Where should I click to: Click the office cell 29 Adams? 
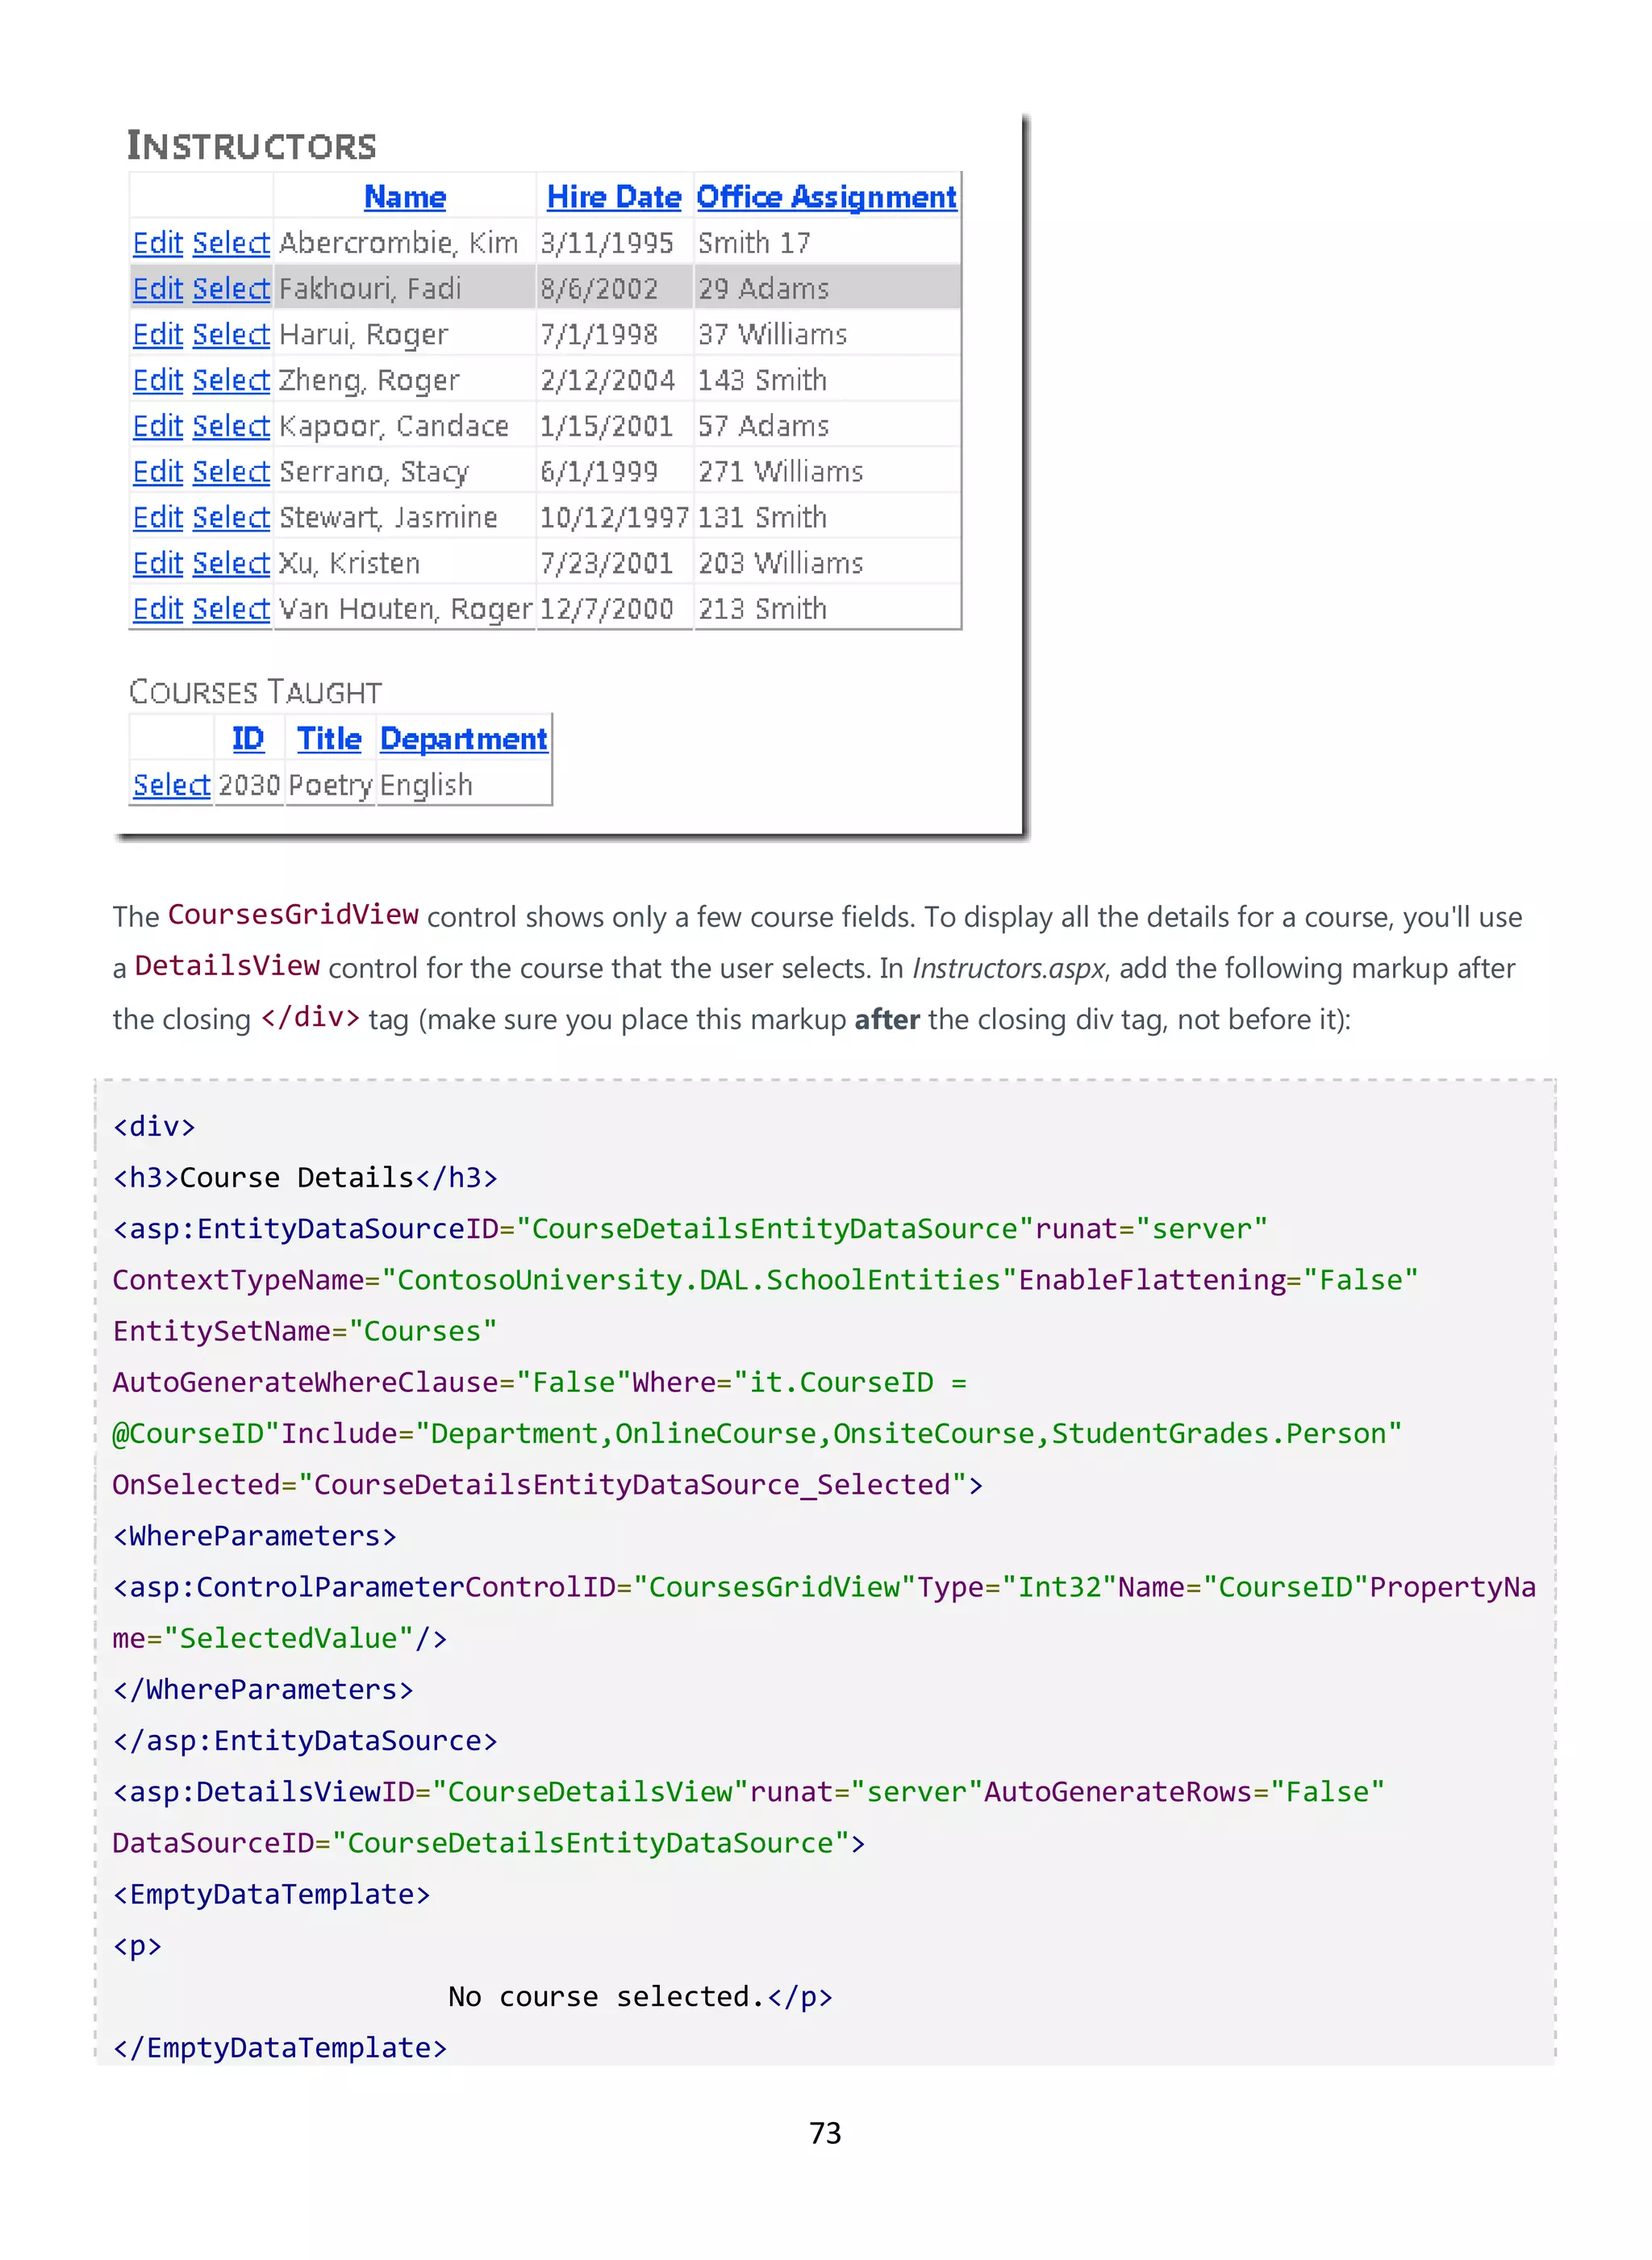[x=764, y=289]
